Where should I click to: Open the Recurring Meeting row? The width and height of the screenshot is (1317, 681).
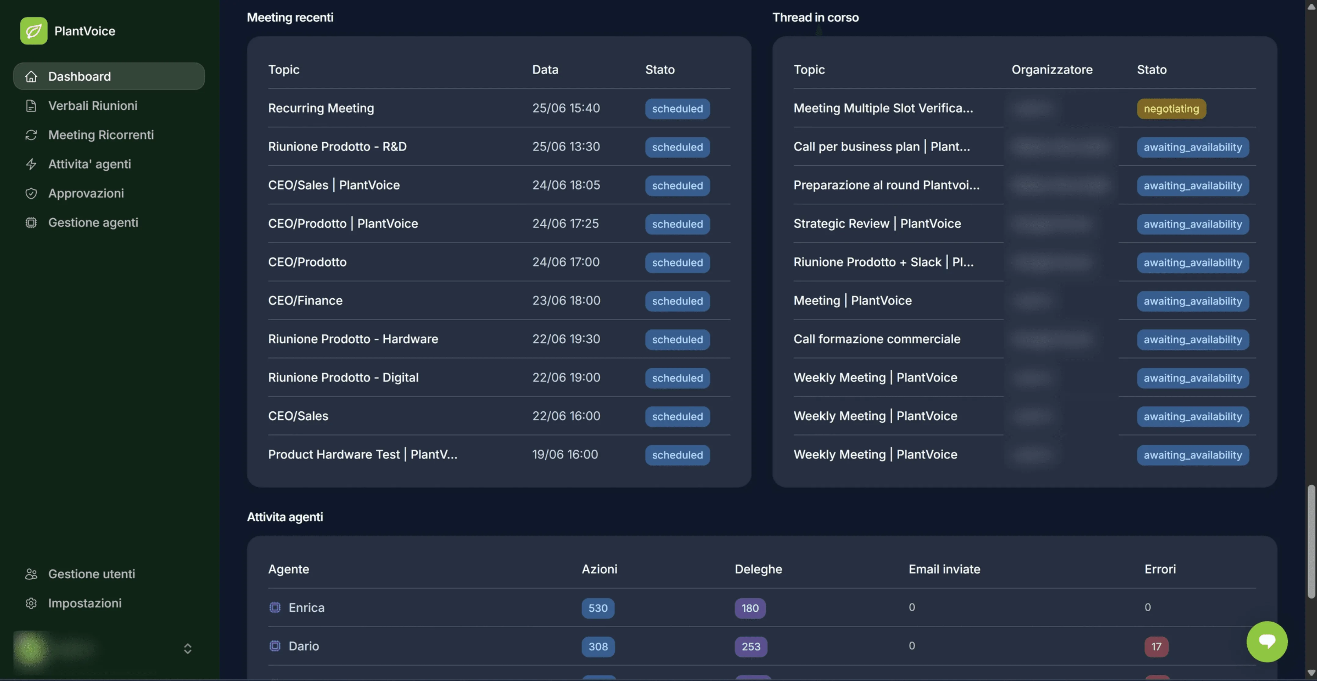click(499, 108)
